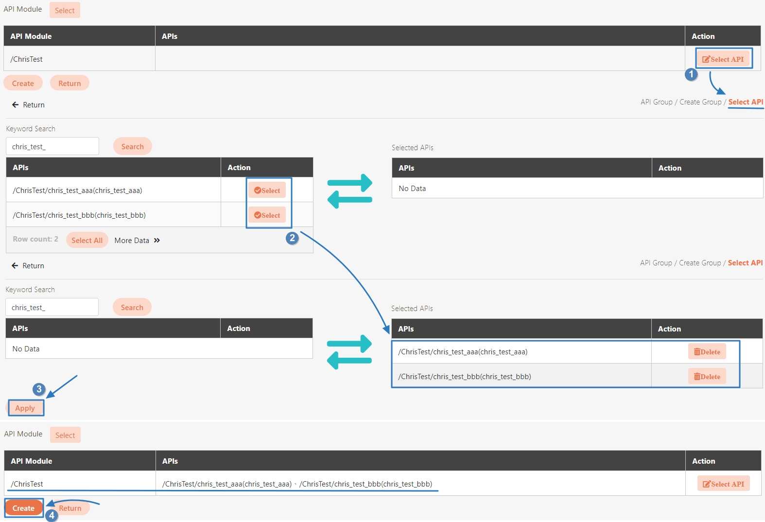Open Create Group breadcrumb in lower panel
The height and width of the screenshot is (522, 765).
[x=700, y=263]
